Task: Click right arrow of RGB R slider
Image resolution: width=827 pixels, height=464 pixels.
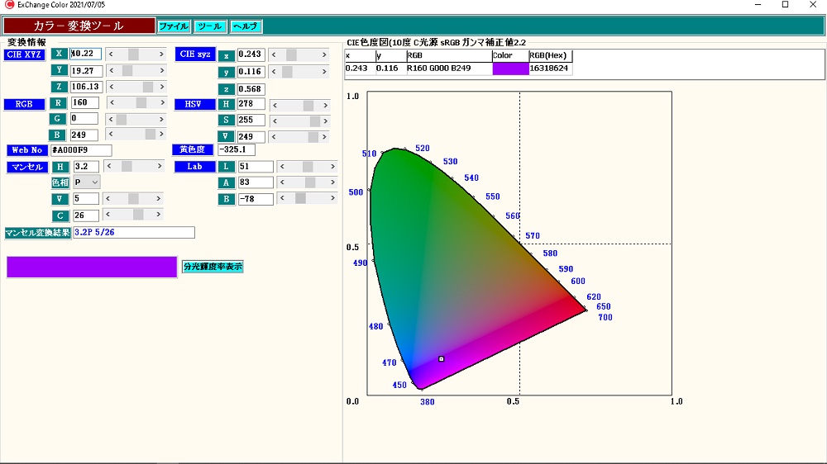Action: [x=161, y=103]
